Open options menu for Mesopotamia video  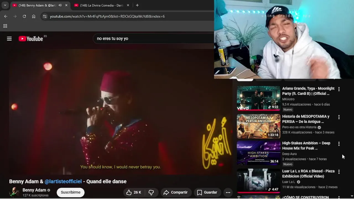tap(339, 117)
